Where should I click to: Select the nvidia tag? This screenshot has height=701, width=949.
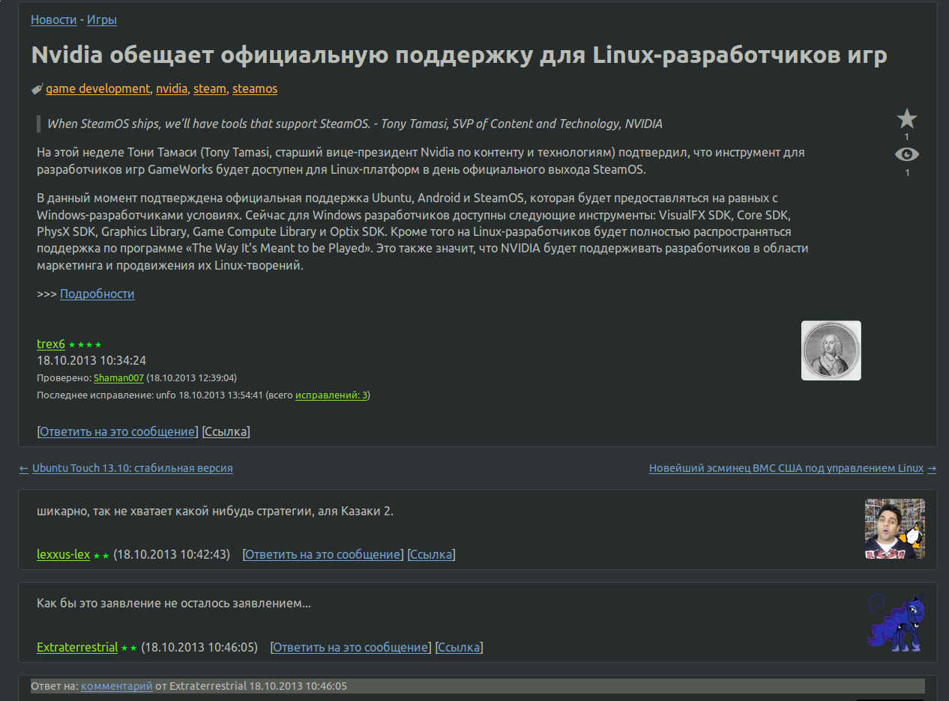click(x=172, y=88)
